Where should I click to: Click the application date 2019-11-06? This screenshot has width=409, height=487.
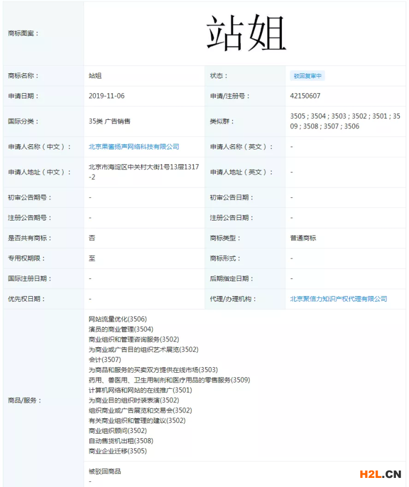click(106, 96)
